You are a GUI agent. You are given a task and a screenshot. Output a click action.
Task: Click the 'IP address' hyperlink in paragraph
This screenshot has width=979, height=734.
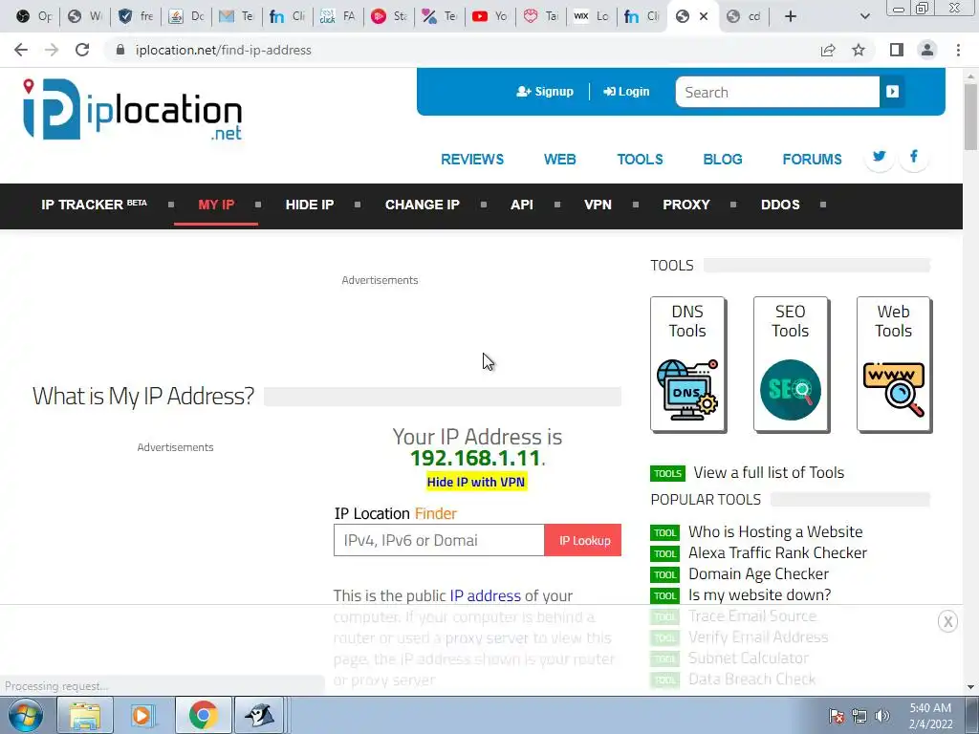[485, 596]
